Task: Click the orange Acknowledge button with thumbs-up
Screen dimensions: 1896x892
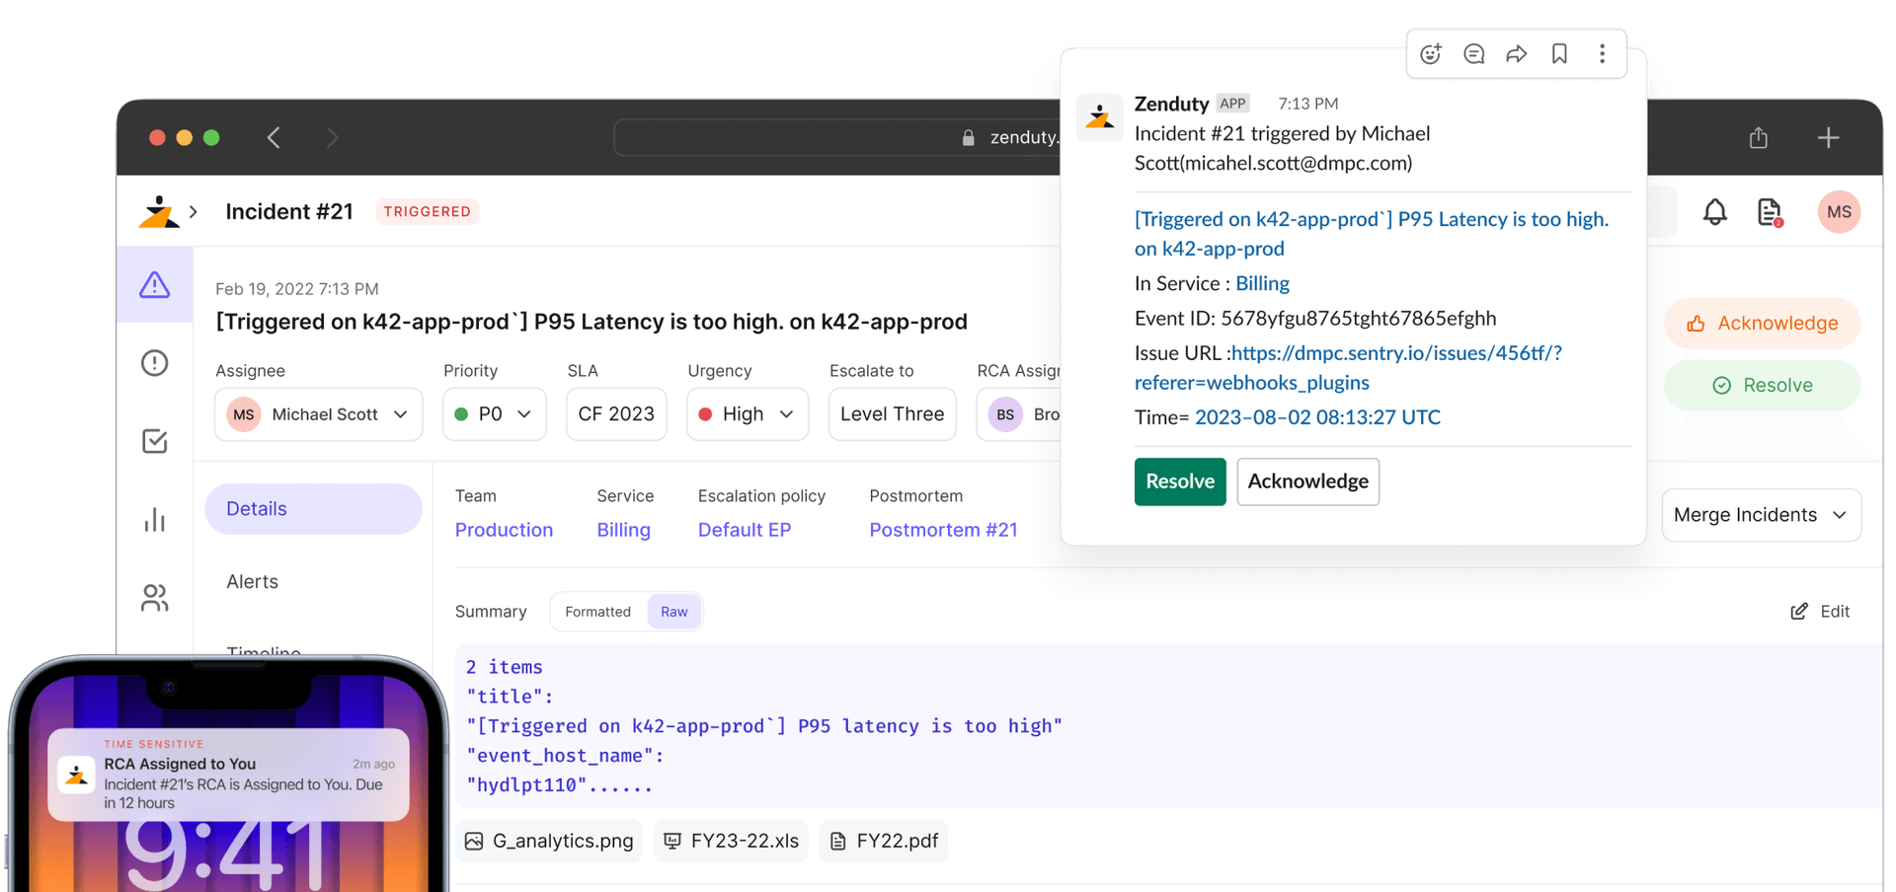Action: tap(1762, 324)
